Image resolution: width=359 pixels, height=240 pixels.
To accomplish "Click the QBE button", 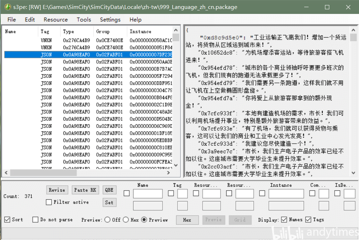I will coord(109,190).
